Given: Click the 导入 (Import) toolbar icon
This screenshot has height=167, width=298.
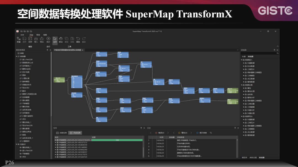Looking at the screenshot, I should pyautogui.click(x=36, y=39).
